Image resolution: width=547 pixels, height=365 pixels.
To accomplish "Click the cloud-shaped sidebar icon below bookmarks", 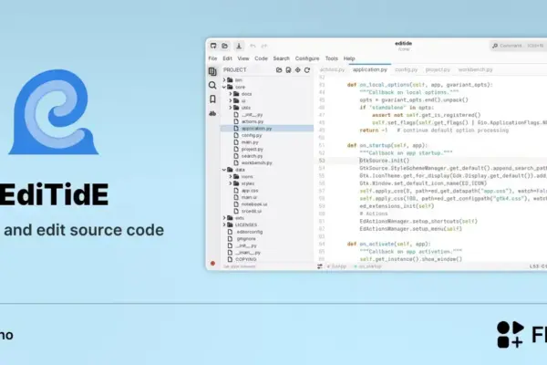I will 212,113.
